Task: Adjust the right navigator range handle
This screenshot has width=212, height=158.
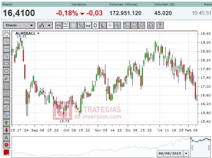Action: tap(209, 148)
